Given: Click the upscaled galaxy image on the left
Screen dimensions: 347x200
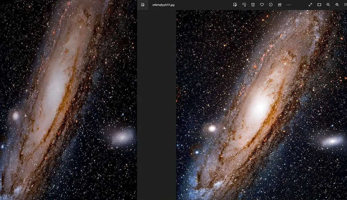Looking at the screenshot, I should click(x=69, y=100).
